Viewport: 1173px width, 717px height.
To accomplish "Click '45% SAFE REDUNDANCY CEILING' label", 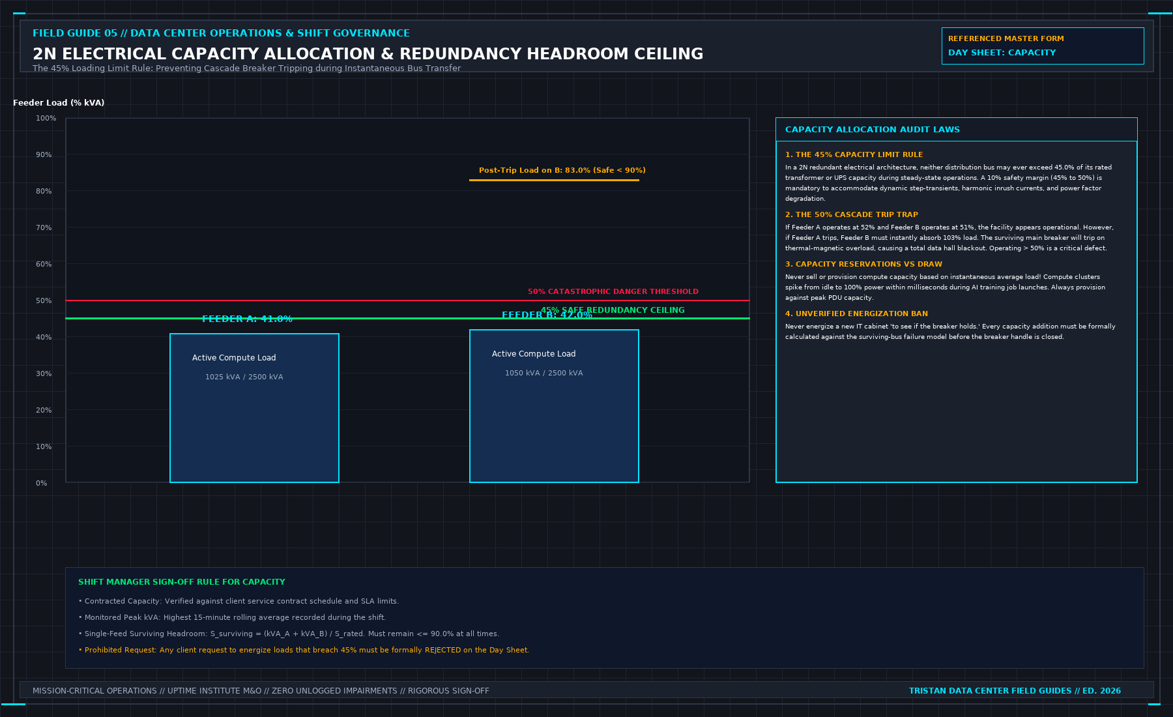I will pos(613,310).
